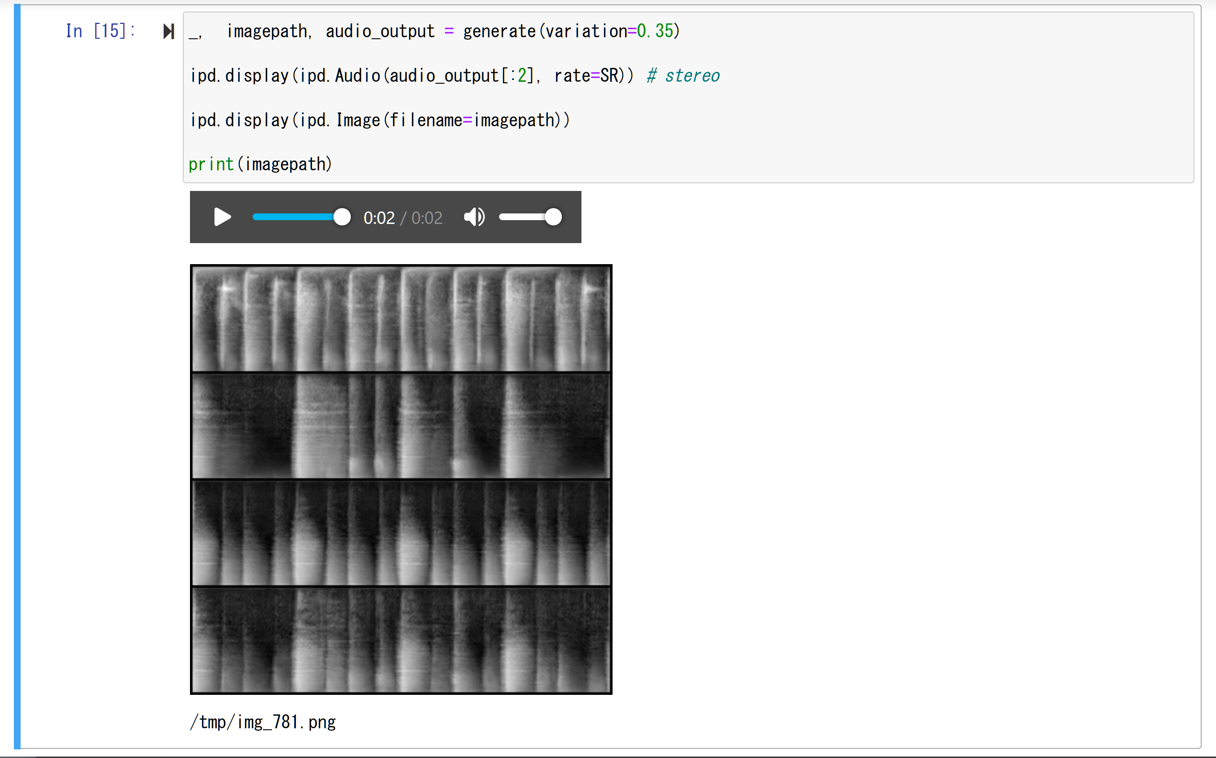Viewport: 1216px width, 758px height.
Task: Click the In [15] cell prompt
Action: point(100,31)
